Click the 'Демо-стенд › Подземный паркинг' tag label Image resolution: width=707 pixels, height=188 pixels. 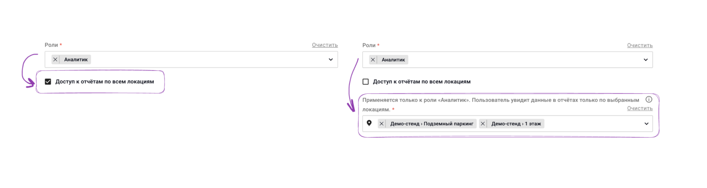432,124
